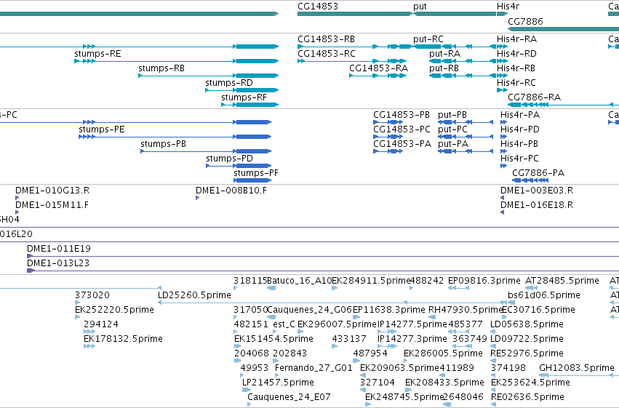Select EST bs61d06.5prime
Screen dimensions: 619x408
[x=511, y=303]
